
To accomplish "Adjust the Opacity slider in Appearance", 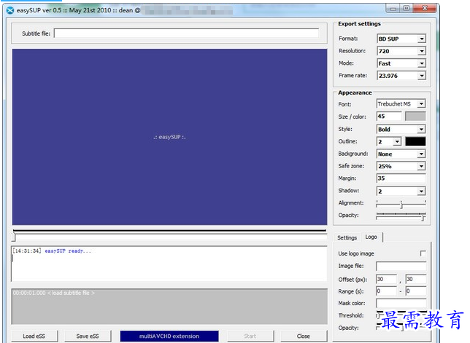I will [x=401, y=216].
